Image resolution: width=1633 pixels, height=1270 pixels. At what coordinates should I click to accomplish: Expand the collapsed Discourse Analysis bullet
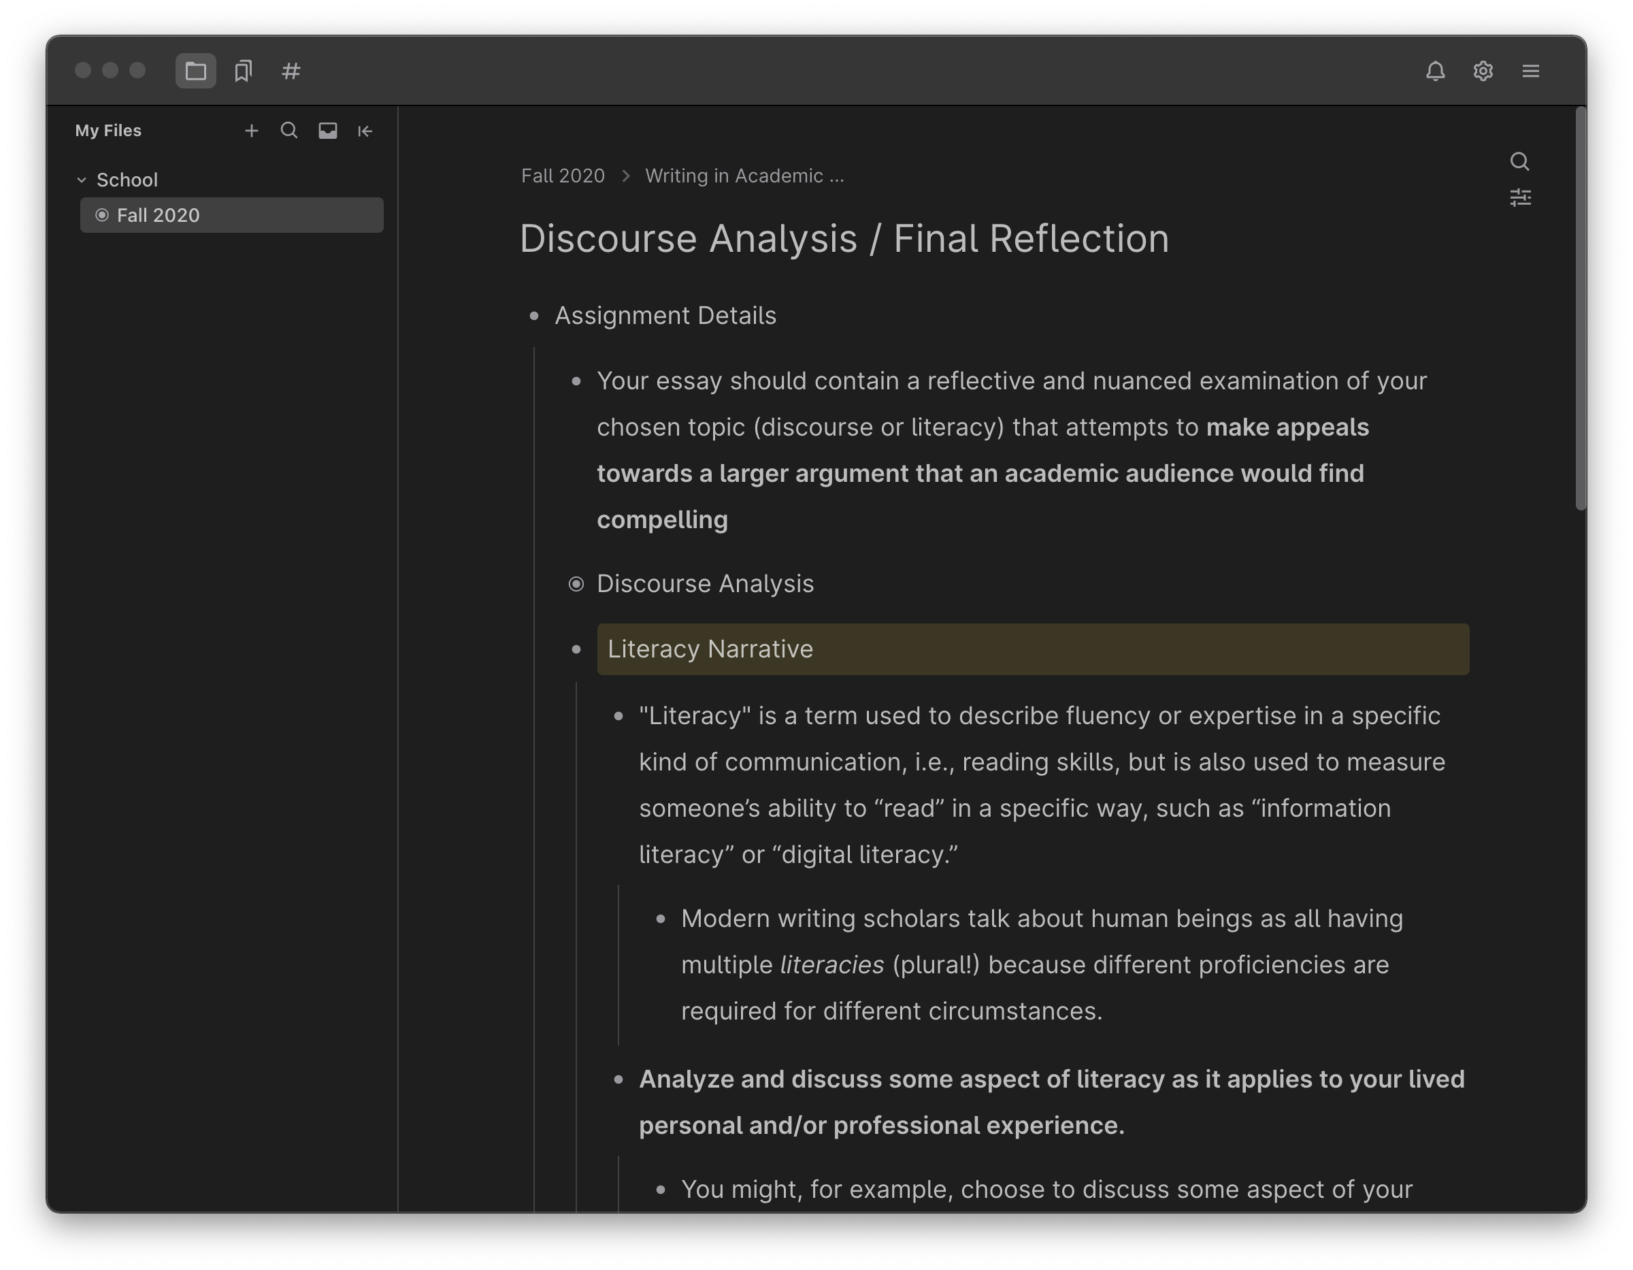click(x=576, y=584)
